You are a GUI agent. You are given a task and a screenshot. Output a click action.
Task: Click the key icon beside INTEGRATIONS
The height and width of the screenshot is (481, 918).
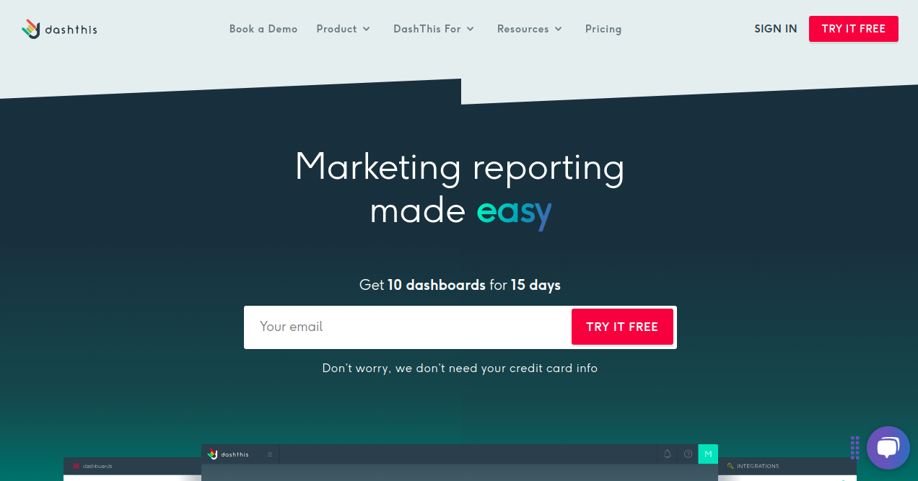(x=730, y=466)
